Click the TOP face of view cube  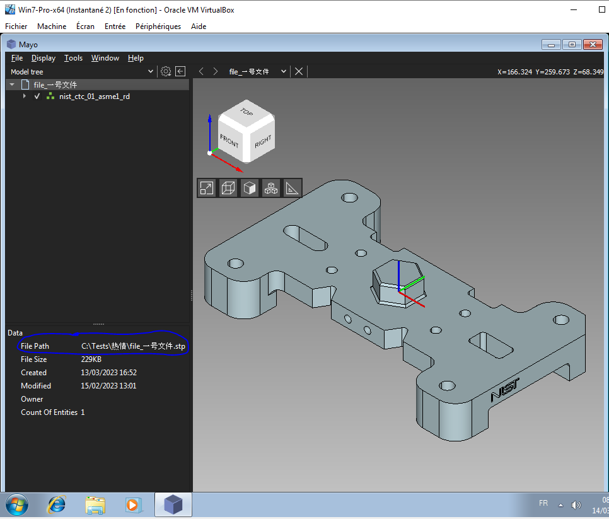coord(246,113)
